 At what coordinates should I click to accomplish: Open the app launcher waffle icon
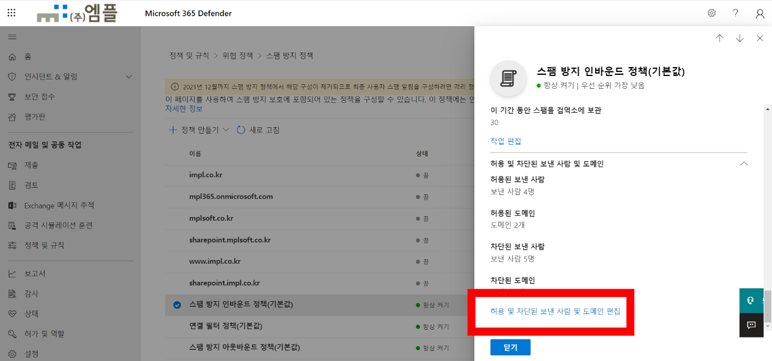coord(11,13)
